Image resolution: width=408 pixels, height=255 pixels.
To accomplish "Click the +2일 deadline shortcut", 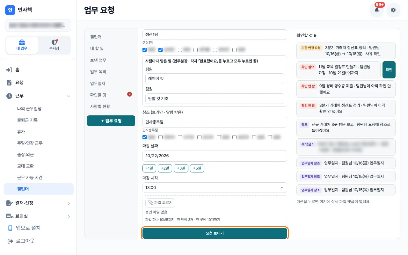I will (165, 168).
